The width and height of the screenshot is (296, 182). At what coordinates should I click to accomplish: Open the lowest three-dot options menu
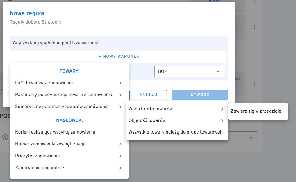tap(254, 84)
